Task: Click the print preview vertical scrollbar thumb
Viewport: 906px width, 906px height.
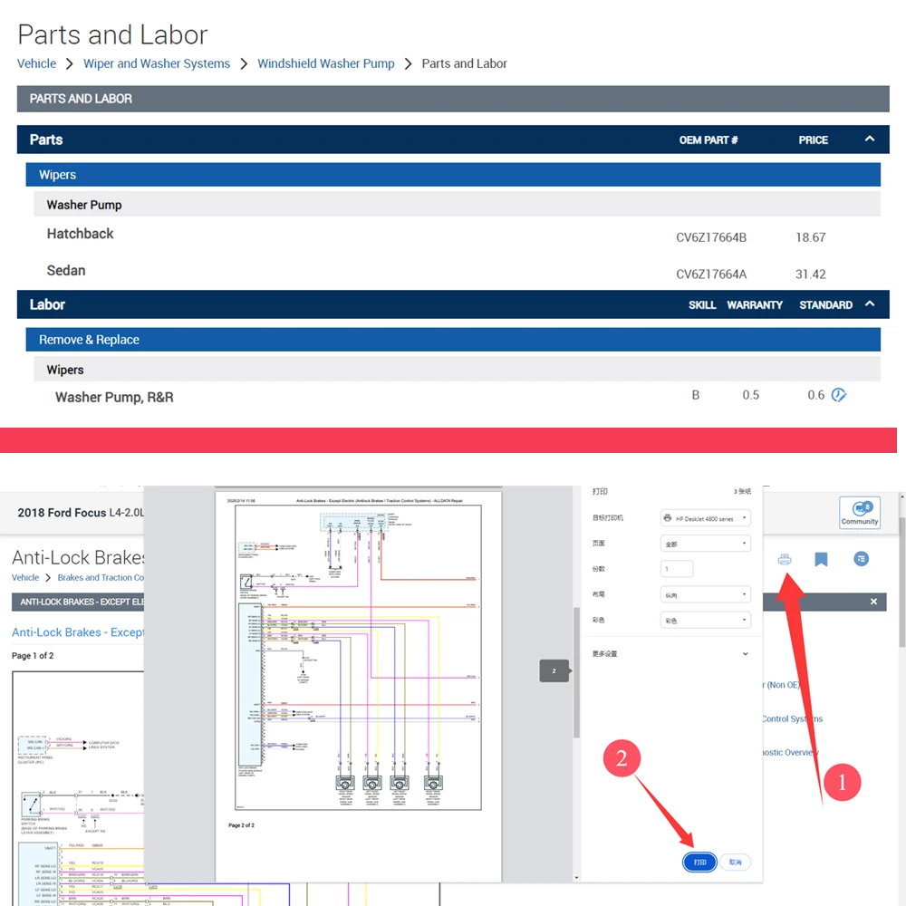Action: click(576, 672)
